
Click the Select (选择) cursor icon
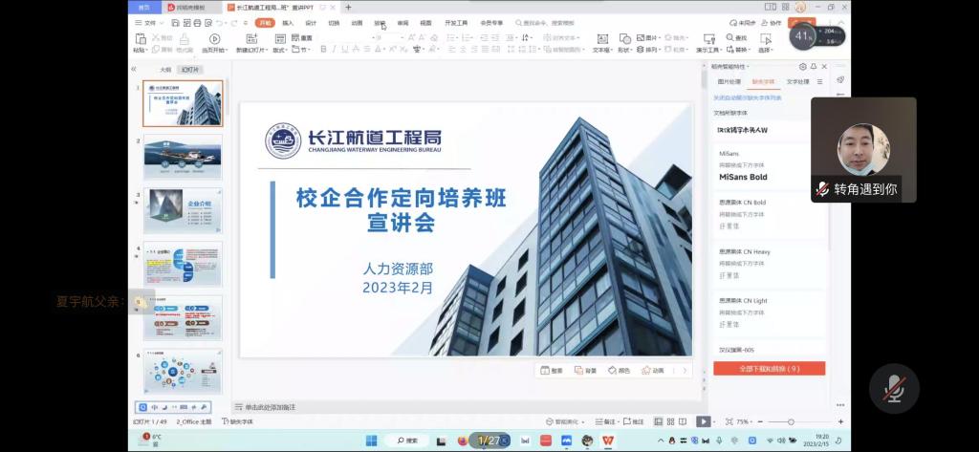click(x=766, y=38)
